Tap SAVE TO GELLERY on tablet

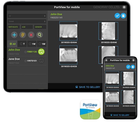click(88, 87)
